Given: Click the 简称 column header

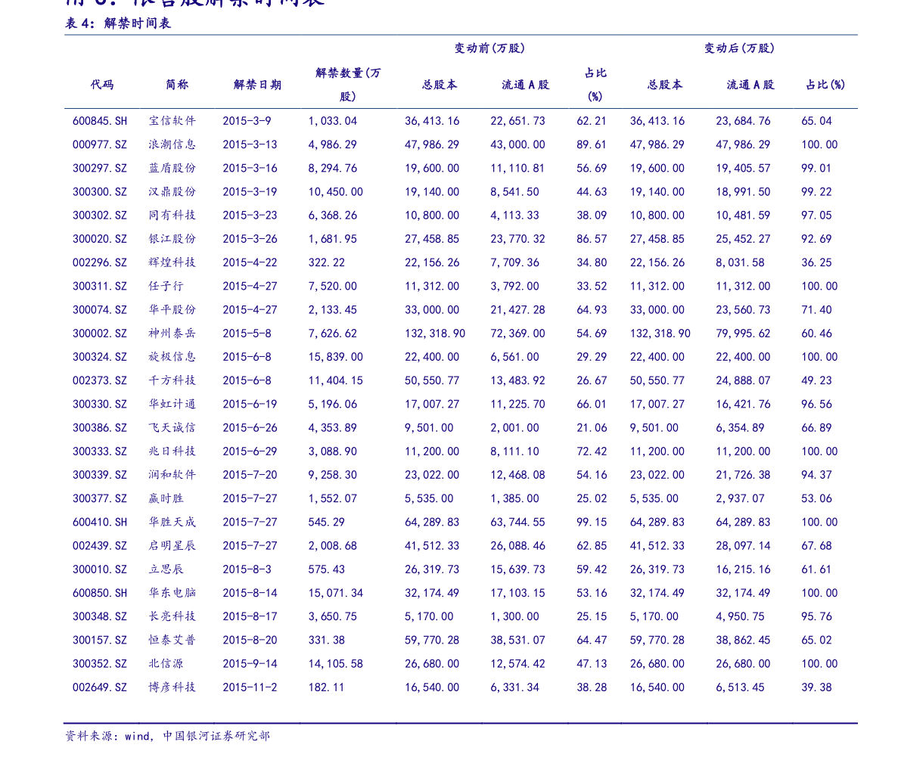Looking at the screenshot, I should 177,85.
